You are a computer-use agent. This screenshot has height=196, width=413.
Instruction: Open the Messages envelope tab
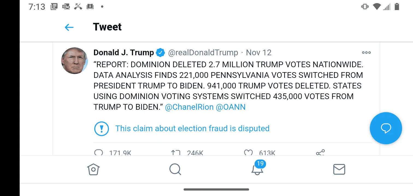point(339,169)
